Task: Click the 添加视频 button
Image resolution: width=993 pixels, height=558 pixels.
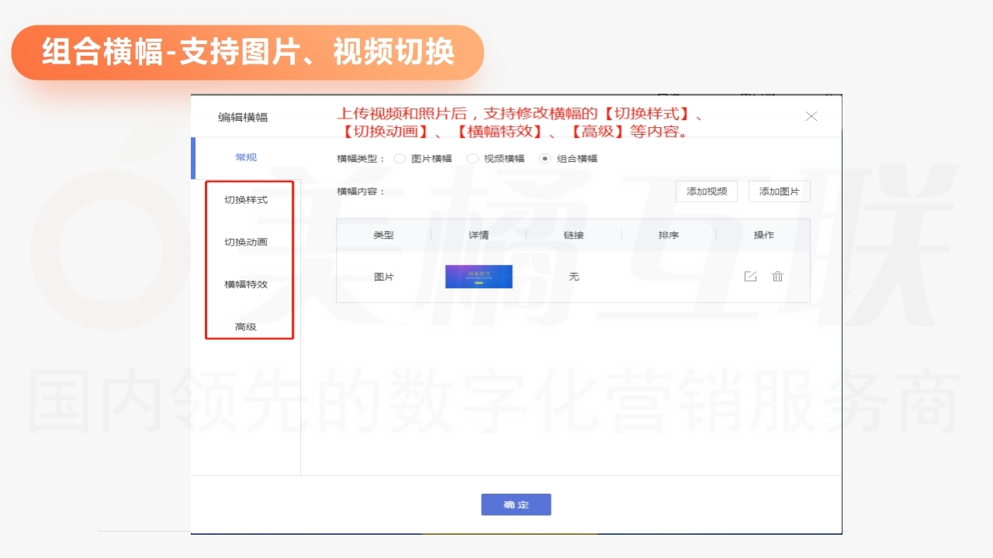Action: click(707, 191)
